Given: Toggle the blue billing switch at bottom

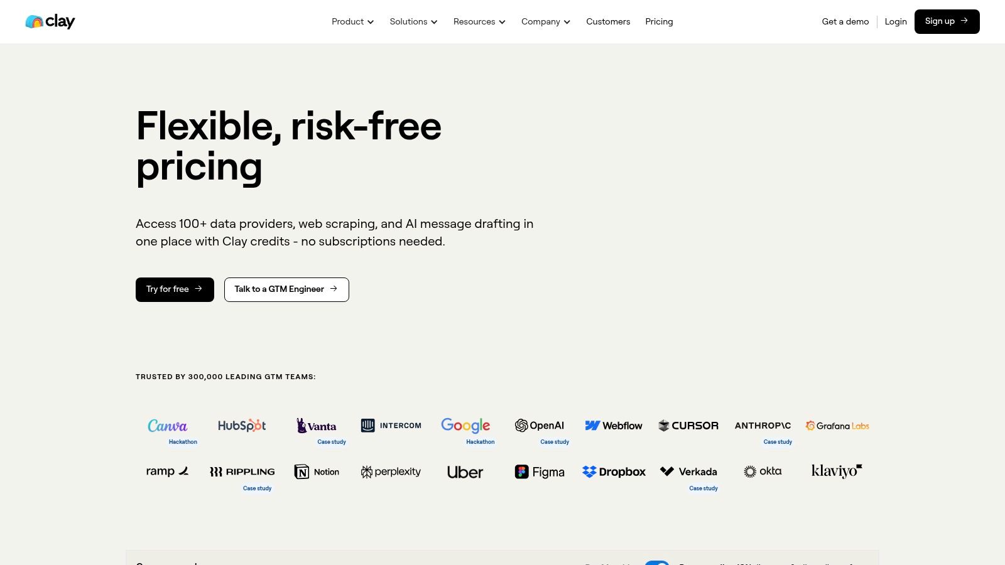Looking at the screenshot, I should coord(657,562).
